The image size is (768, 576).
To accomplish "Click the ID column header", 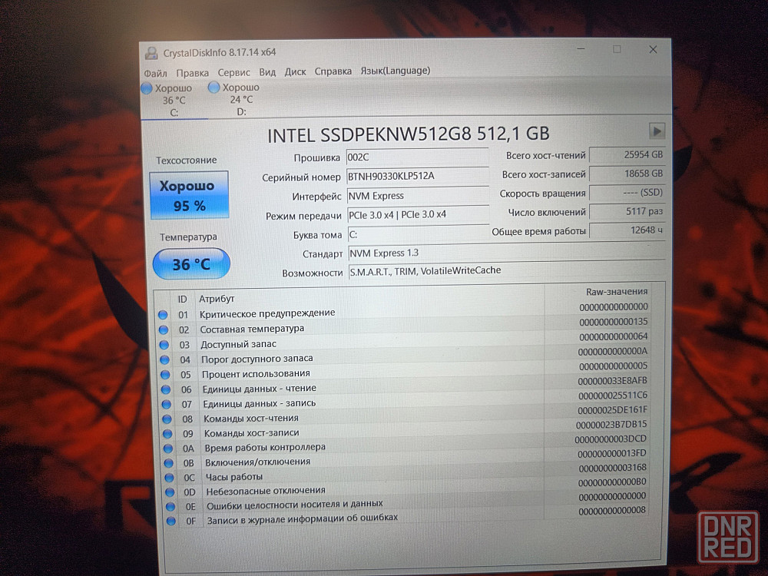I will point(182,300).
